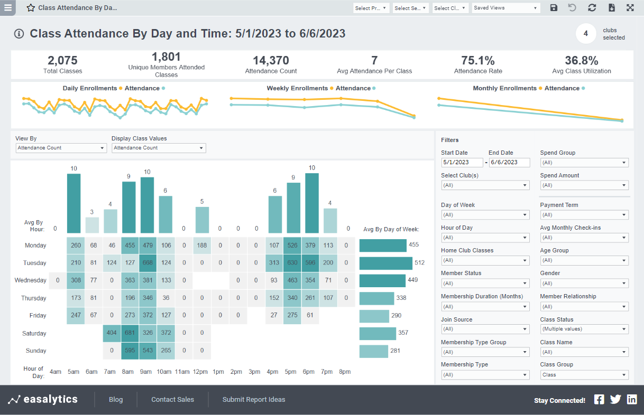Open the View By dropdown
Image resolution: width=644 pixels, height=415 pixels.
61,148
